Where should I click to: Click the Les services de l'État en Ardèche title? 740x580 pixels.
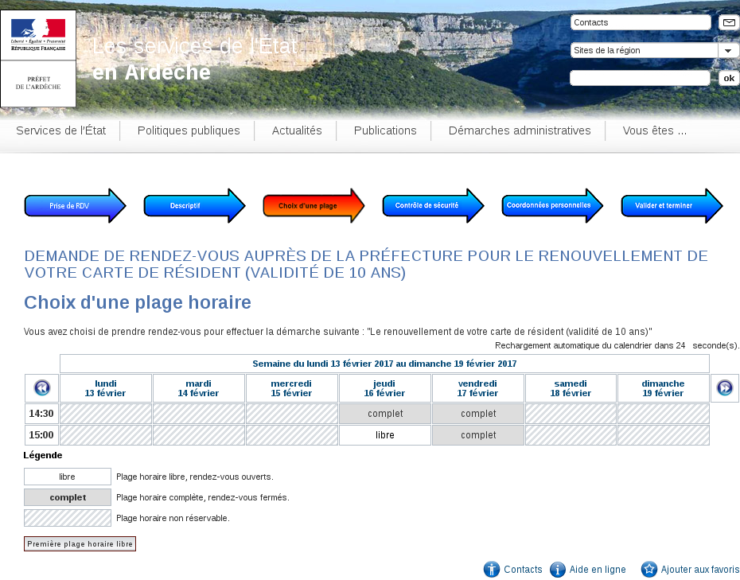194,59
